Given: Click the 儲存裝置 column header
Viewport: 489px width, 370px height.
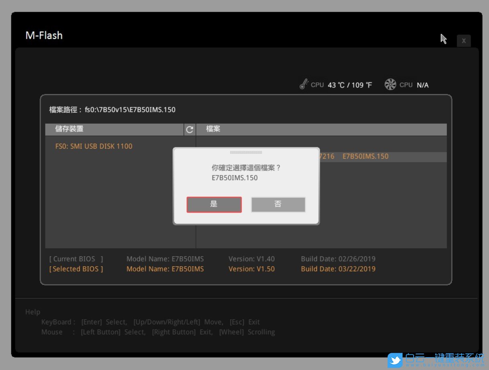Looking at the screenshot, I should pos(69,129).
